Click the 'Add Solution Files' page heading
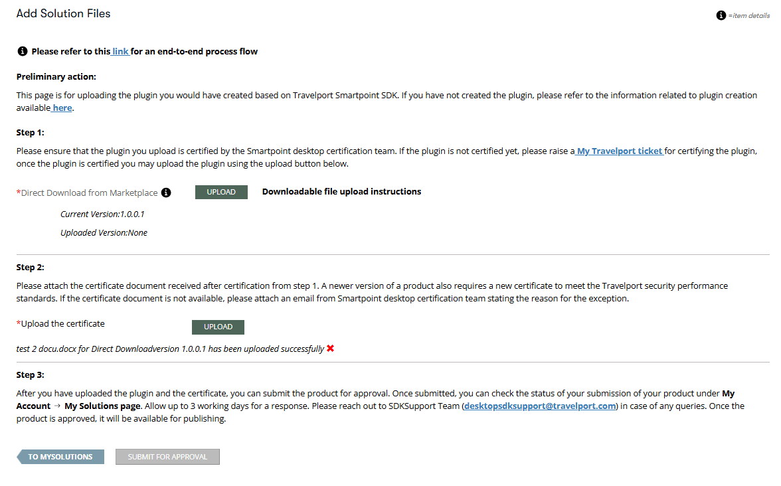This screenshot has width=781, height=486. pyautogui.click(x=63, y=13)
